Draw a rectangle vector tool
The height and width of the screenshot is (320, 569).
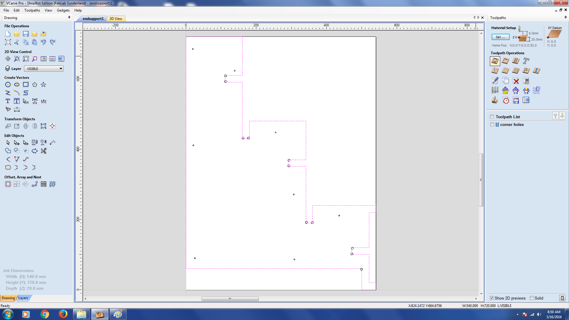point(26,85)
